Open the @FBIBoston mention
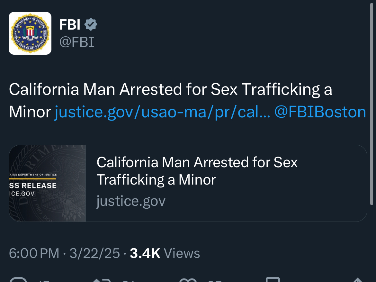 [x=320, y=112]
